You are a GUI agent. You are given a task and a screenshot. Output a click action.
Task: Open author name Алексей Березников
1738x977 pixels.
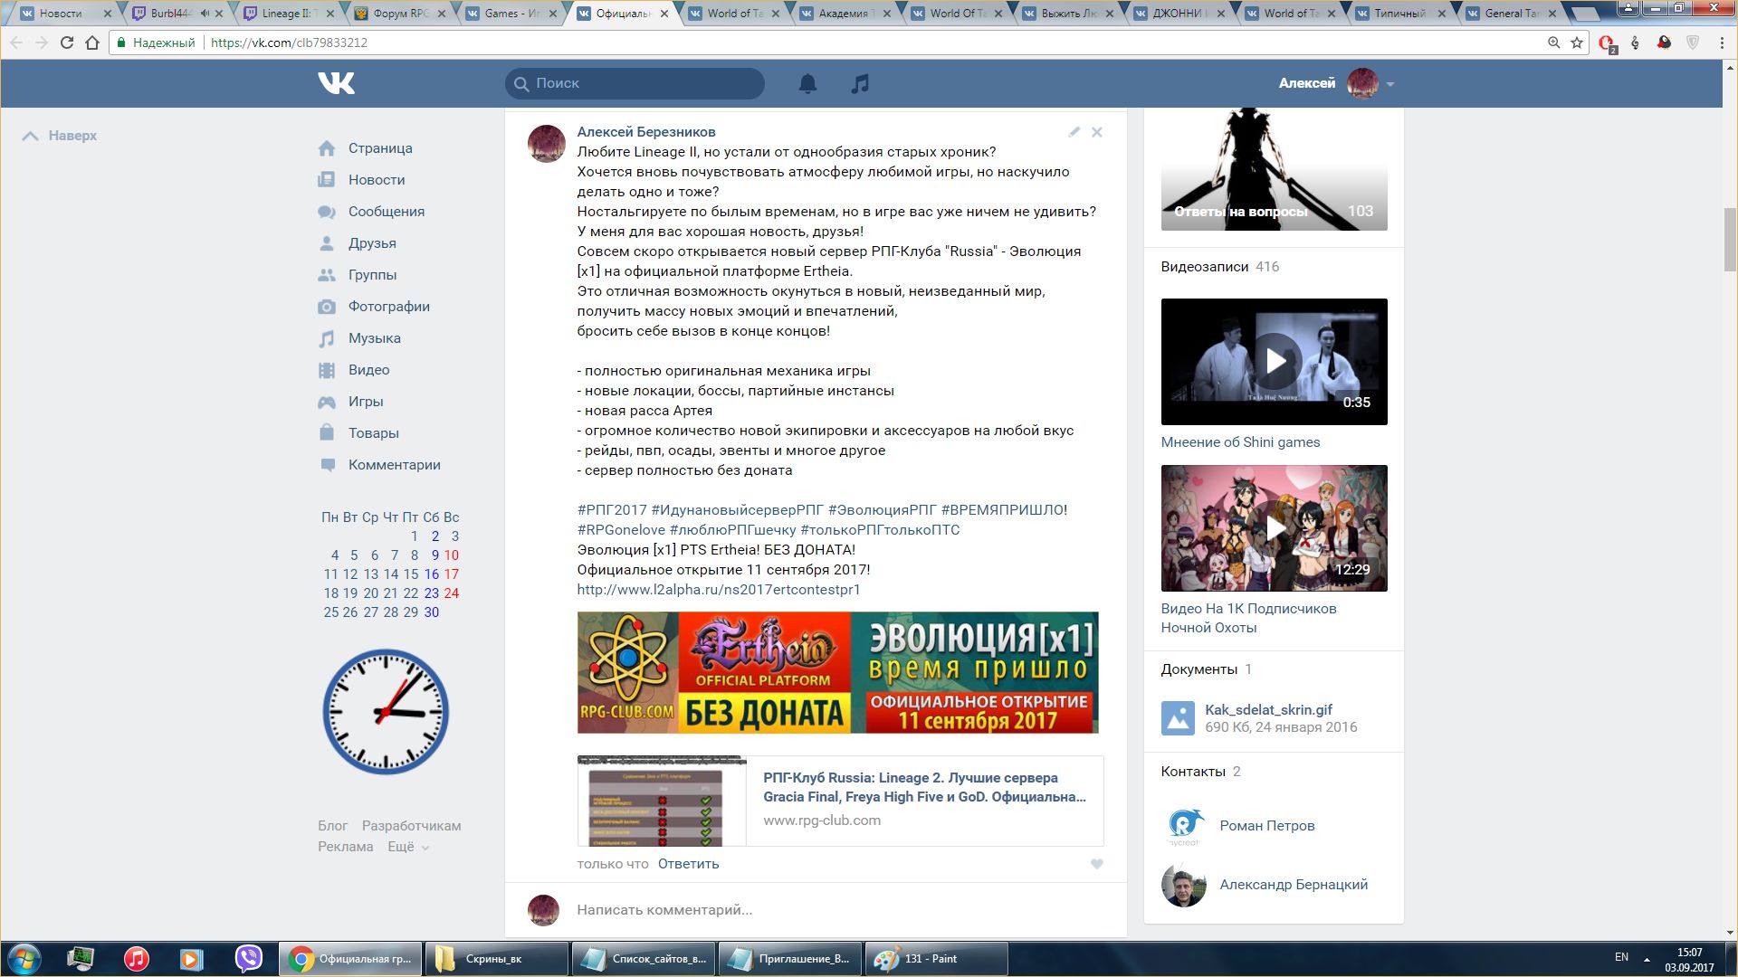(646, 132)
